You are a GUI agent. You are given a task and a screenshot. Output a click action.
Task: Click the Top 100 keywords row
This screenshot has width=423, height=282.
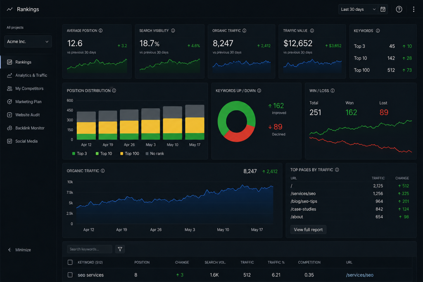pos(383,70)
